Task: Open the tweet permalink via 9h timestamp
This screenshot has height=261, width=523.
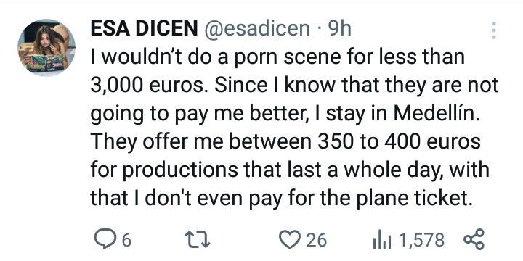Action: coord(339,28)
